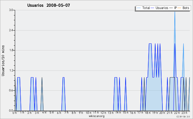
Task: Click the flat-topped plateau at 2.0 after 18 h
Action: 150,43
